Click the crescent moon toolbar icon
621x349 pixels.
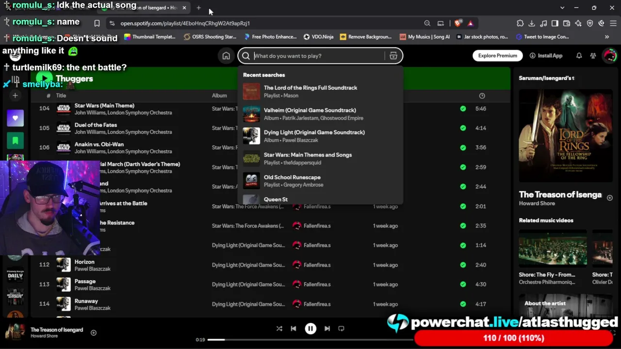[602, 23]
